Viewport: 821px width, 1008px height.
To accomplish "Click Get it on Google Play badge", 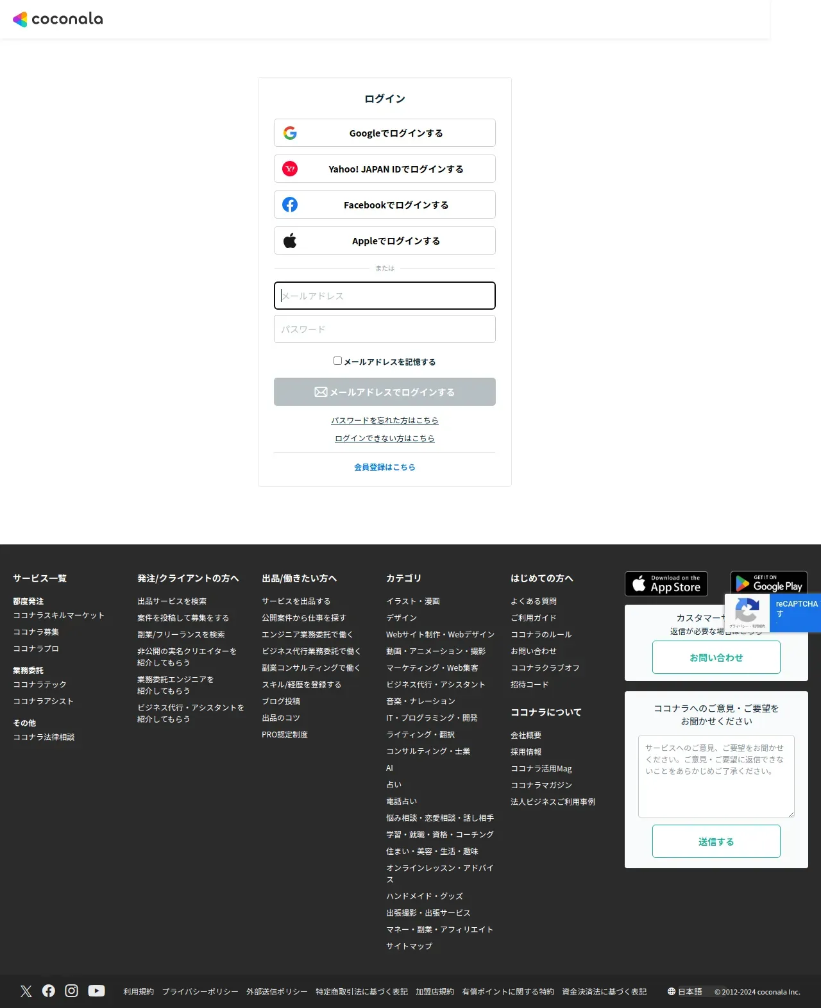I will pyautogui.click(x=769, y=583).
